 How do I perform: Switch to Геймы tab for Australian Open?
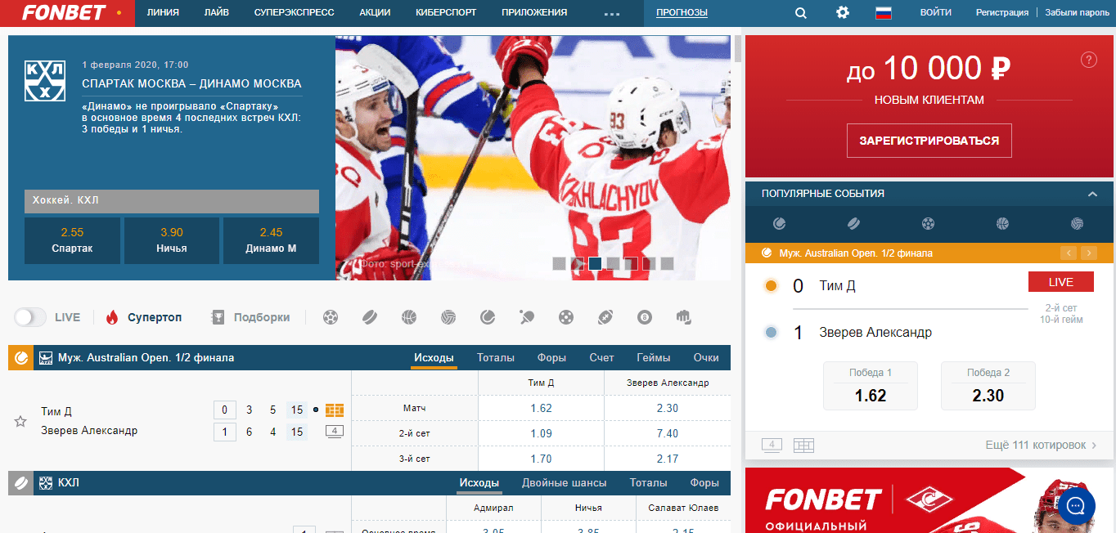(x=653, y=357)
